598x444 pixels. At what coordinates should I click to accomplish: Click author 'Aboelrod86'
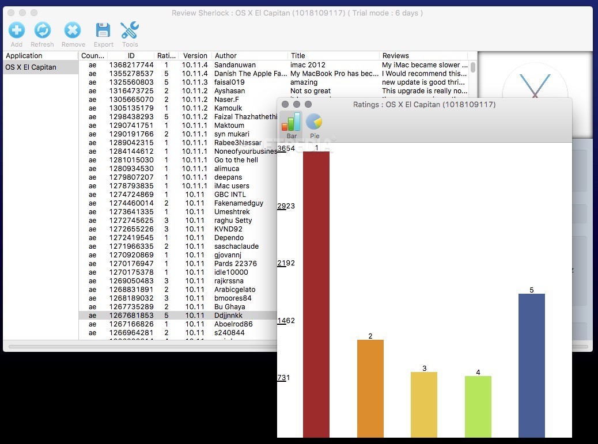click(233, 324)
